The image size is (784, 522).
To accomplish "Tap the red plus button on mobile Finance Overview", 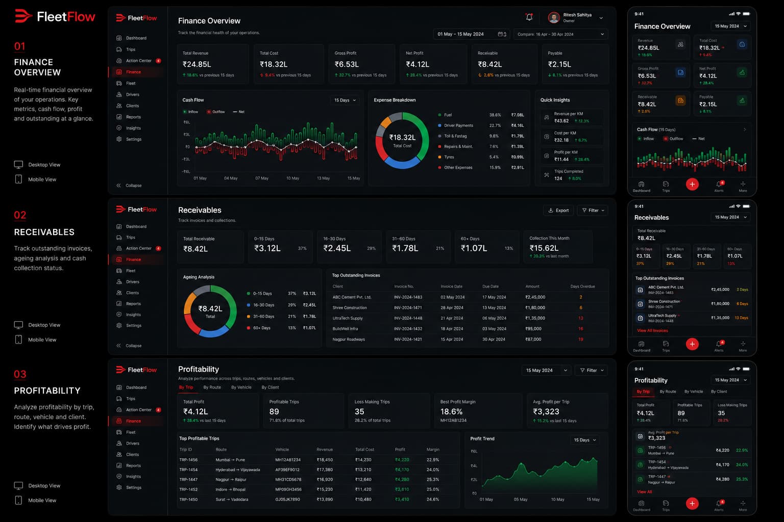I will click(x=692, y=184).
